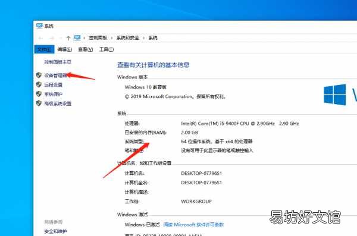Image resolution: width=357 pixels, height=236 pixels.
Task: Open 远程设置 link
Action: (54, 84)
